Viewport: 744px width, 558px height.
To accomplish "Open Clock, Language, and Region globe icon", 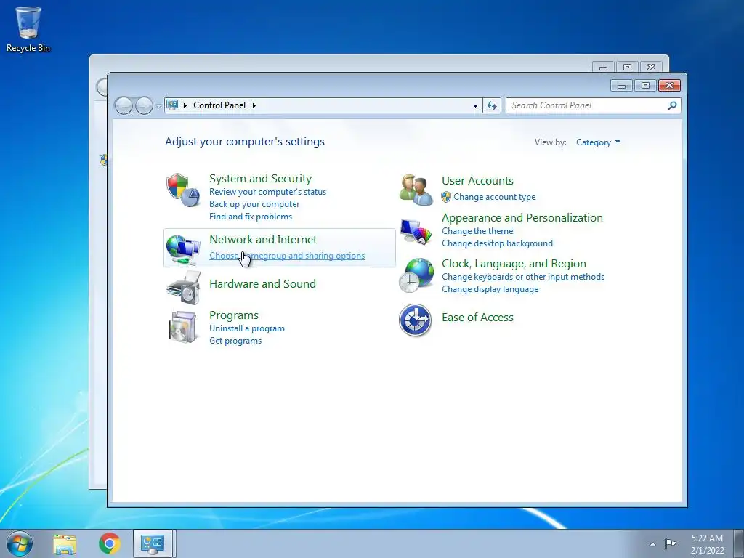I will [x=416, y=275].
